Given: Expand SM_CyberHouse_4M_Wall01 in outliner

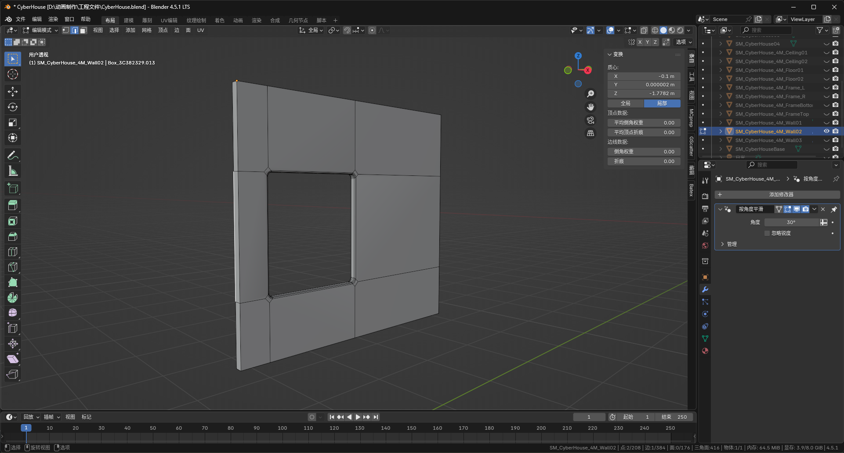Looking at the screenshot, I should pos(721,122).
